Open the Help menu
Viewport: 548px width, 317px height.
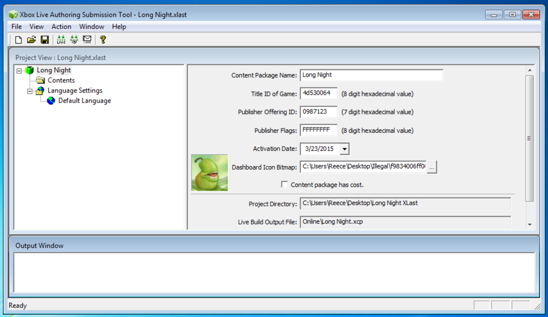[x=119, y=27]
